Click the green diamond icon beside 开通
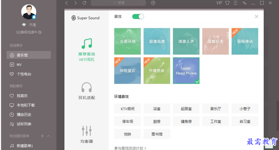The image size is (279, 150). [24, 25]
